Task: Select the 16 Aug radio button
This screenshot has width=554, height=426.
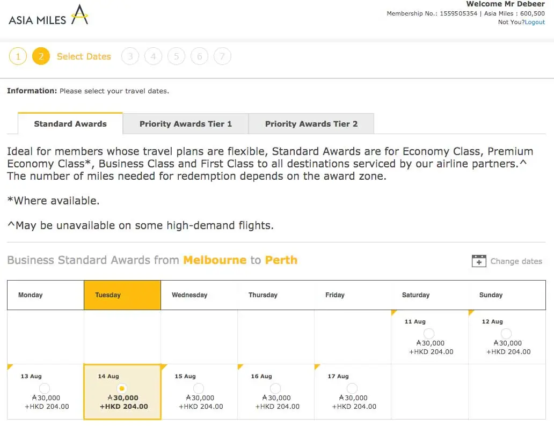Action: click(275, 388)
